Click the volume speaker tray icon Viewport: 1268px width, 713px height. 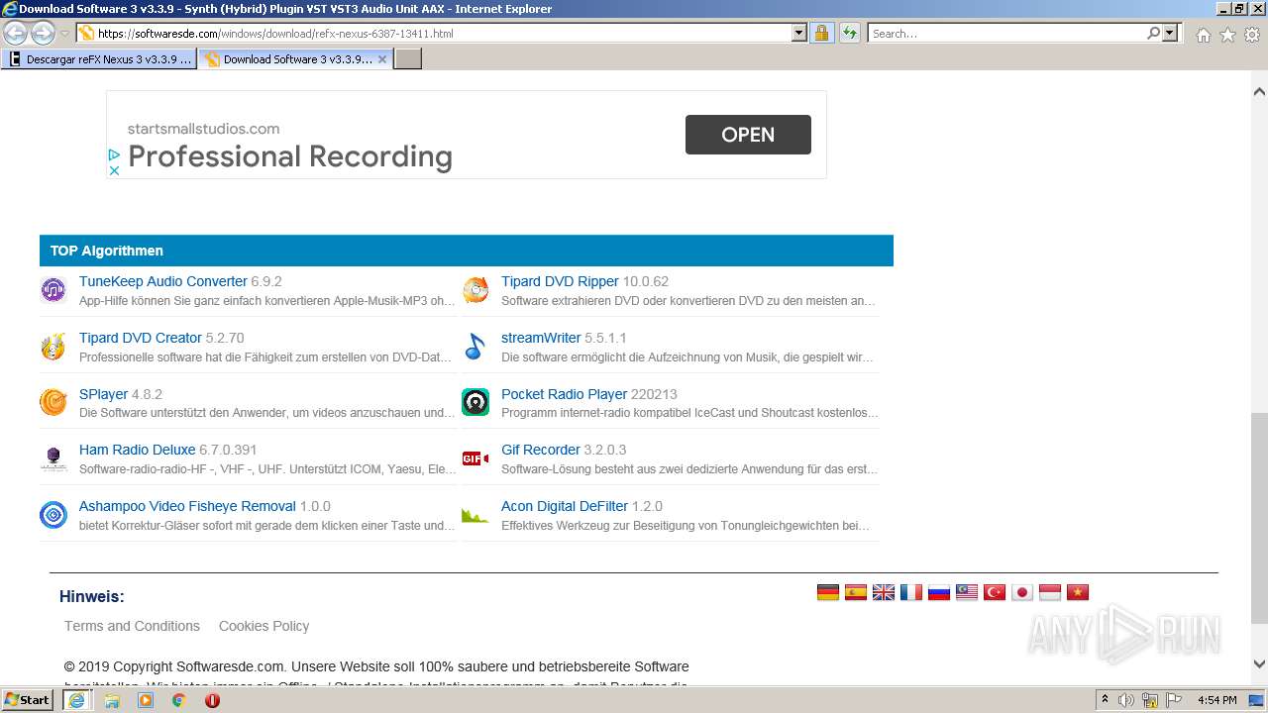1126,700
